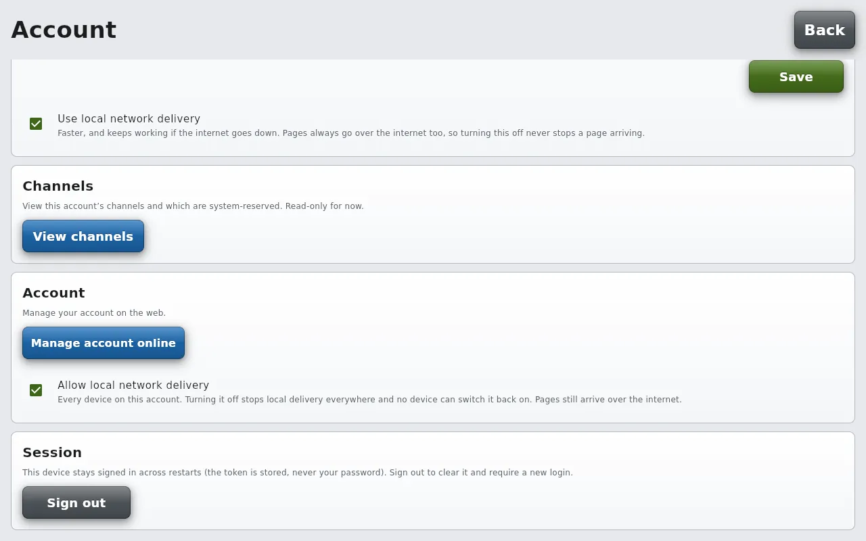Select the Session section heading
Image resolution: width=866 pixels, height=541 pixels.
tap(52, 452)
